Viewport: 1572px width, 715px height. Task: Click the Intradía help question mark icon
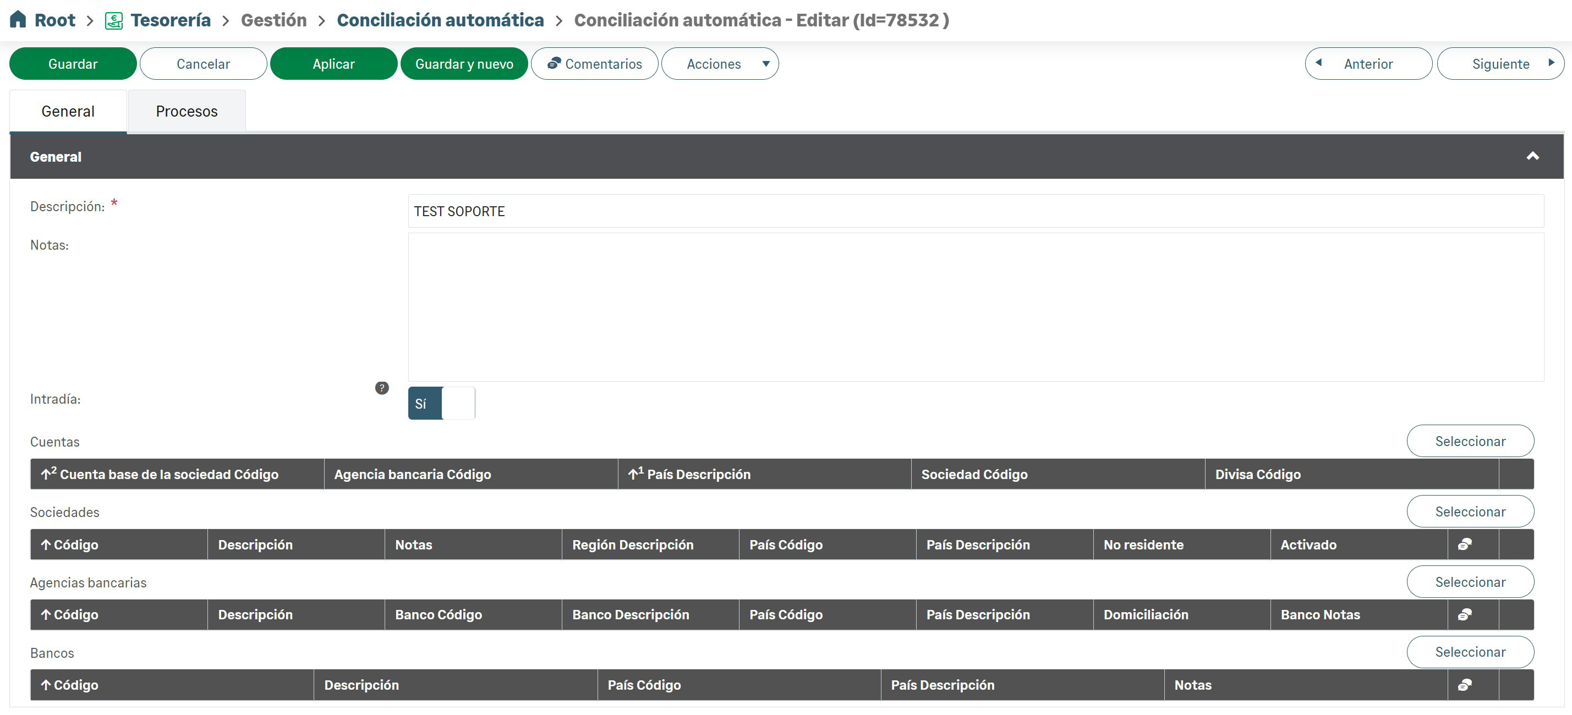pos(382,388)
